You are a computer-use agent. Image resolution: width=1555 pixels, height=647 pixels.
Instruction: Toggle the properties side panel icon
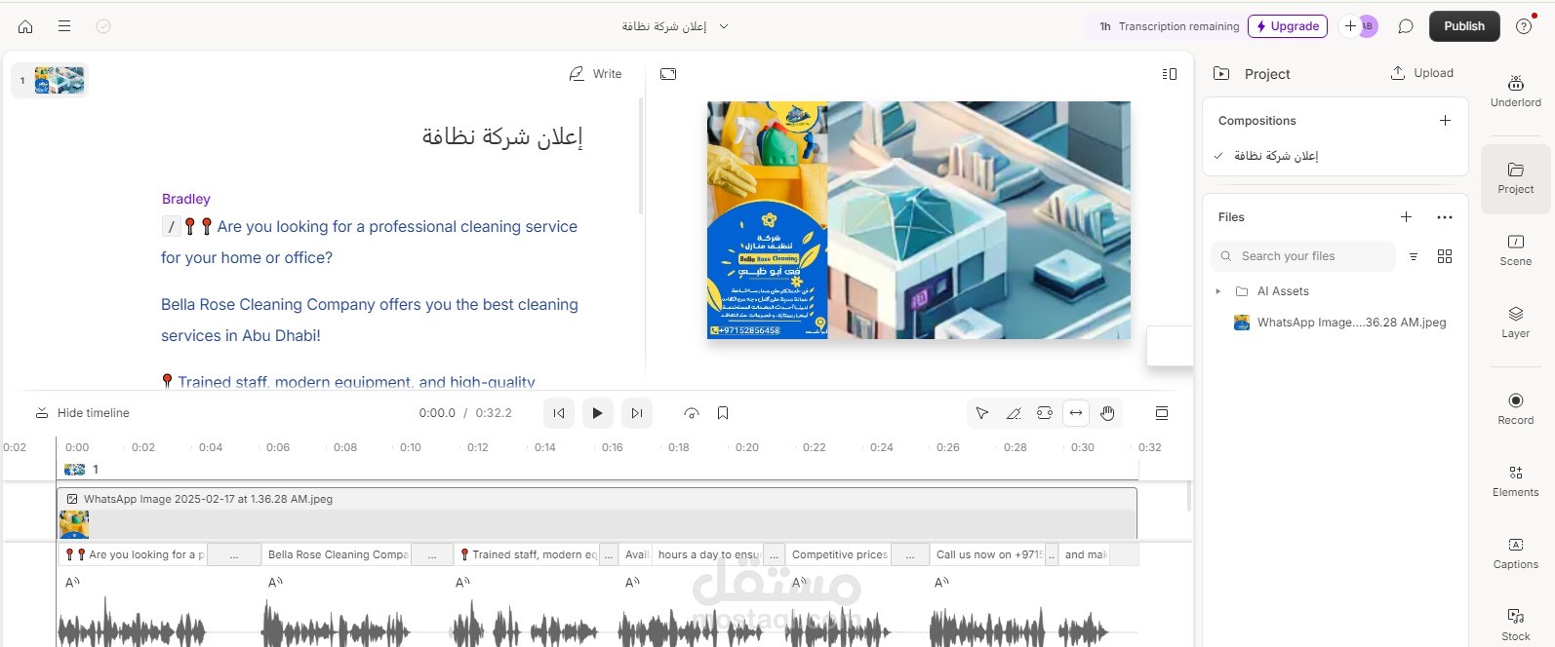pos(1170,74)
